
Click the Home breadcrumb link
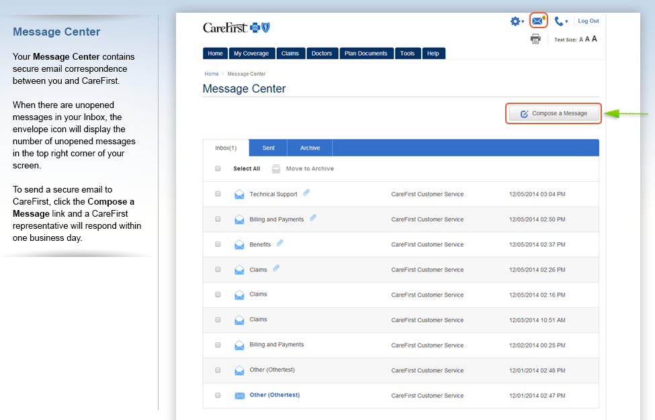pyautogui.click(x=212, y=74)
